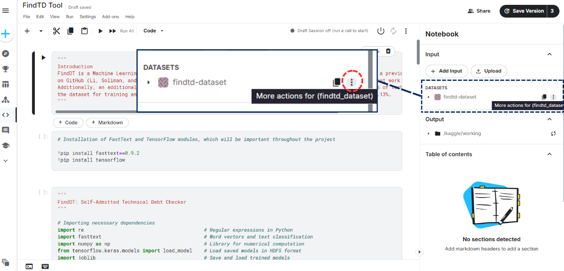Click the Add Input button
564x271 pixels.
[446, 71]
